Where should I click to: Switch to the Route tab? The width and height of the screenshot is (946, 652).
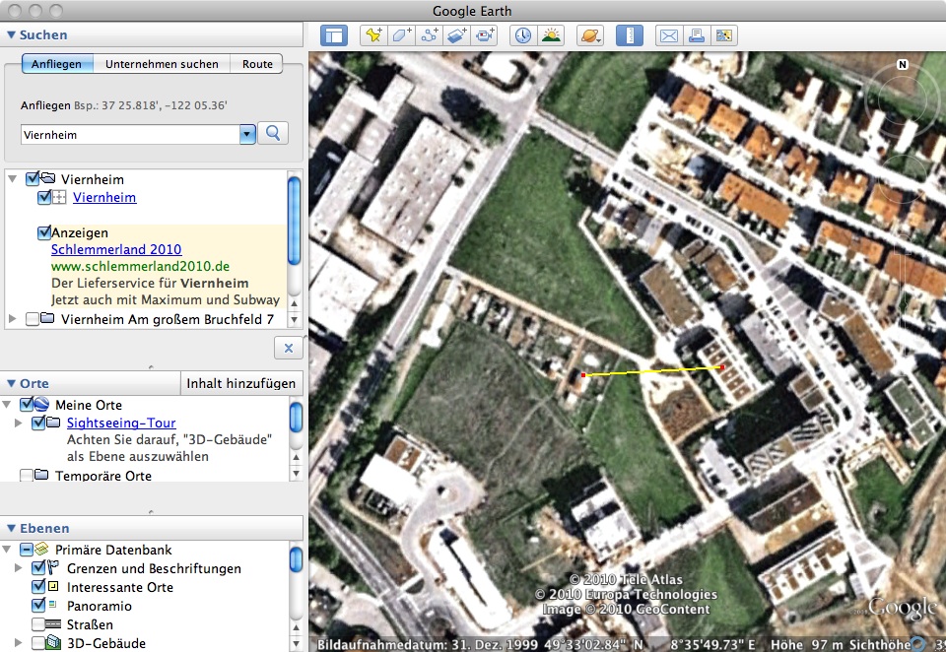coord(257,64)
